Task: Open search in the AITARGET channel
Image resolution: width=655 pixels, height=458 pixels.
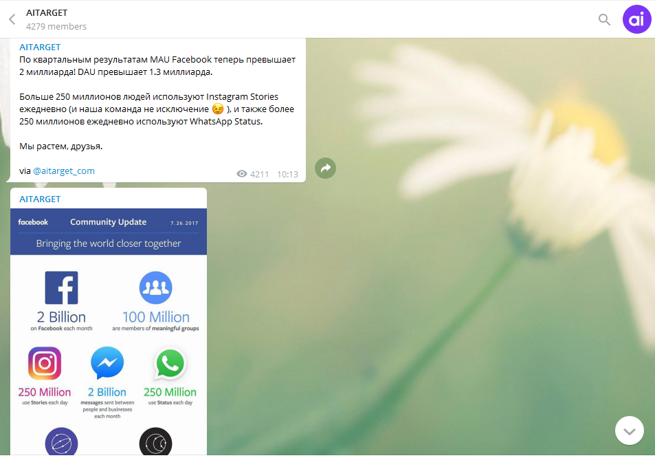Action: point(604,19)
